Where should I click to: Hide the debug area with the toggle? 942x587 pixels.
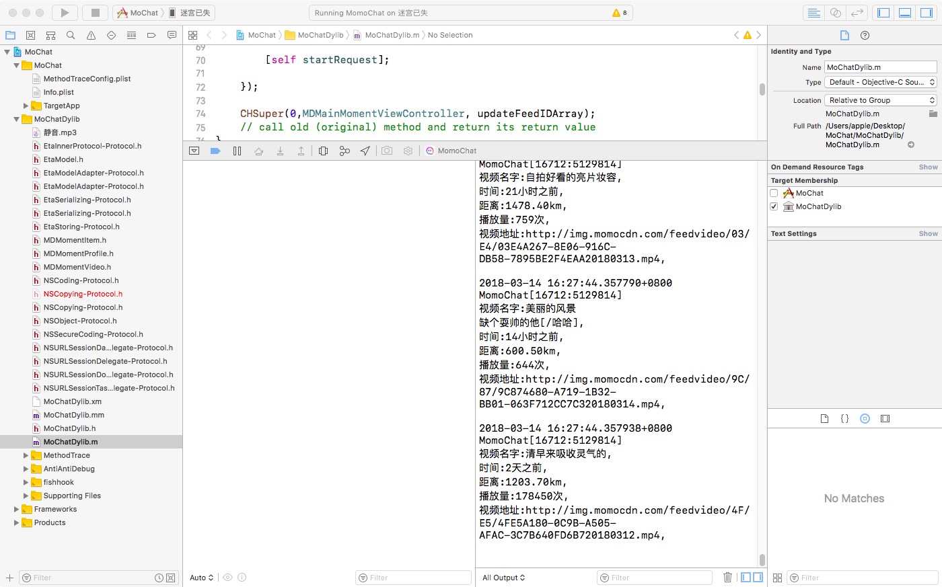(x=194, y=151)
